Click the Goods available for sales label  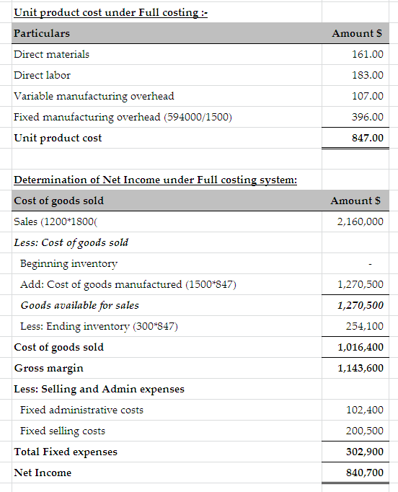click(79, 305)
